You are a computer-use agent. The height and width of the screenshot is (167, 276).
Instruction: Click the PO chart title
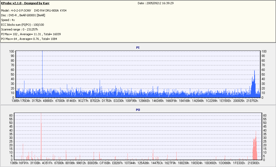(x=138, y=110)
